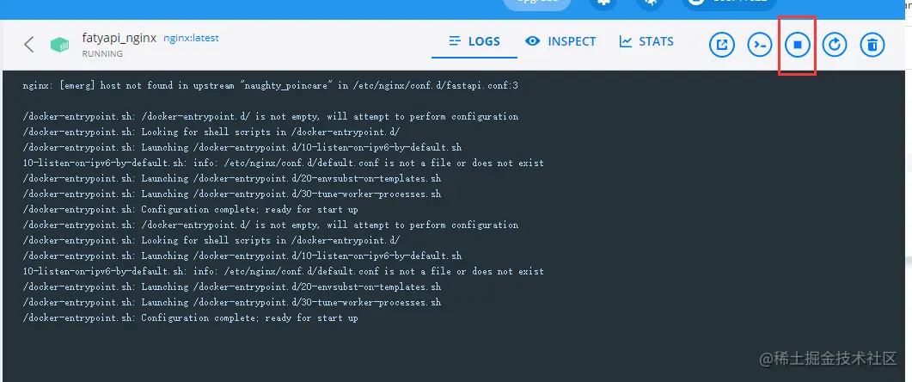Open the troubleshoot bug icon
The height and width of the screenshot is (382, 912).
(649, 3)
